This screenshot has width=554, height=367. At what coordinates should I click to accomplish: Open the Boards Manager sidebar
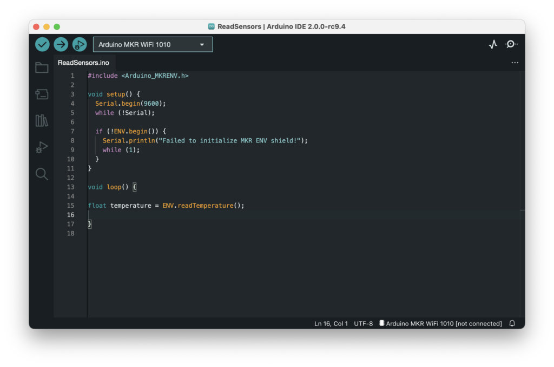click(42, 94)
